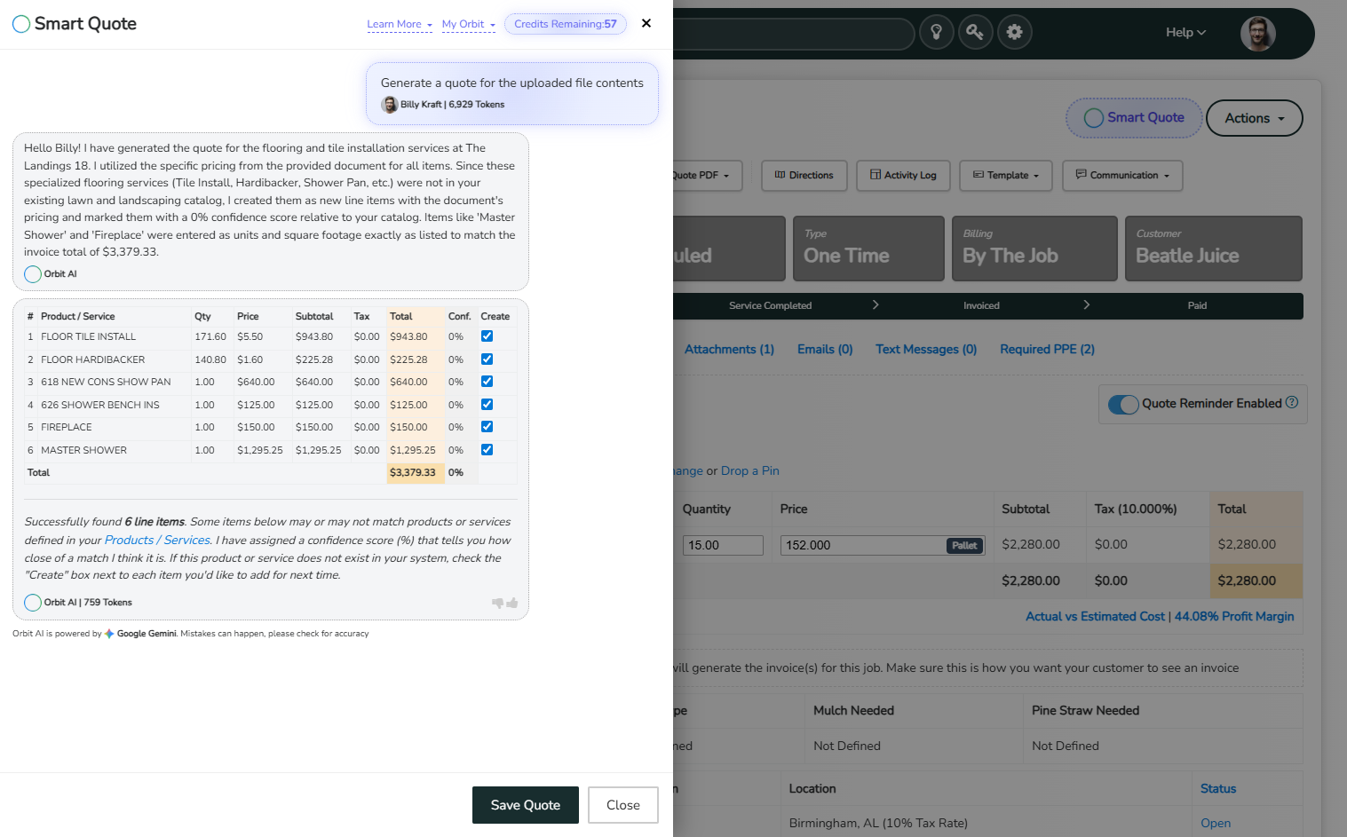Open the Actions dropdown
The width and height of the screenshot is (1347, 837).
[1254, 117]
